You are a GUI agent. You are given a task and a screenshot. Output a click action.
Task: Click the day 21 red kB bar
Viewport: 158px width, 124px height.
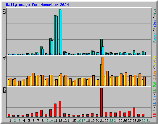tap(102, 102)
